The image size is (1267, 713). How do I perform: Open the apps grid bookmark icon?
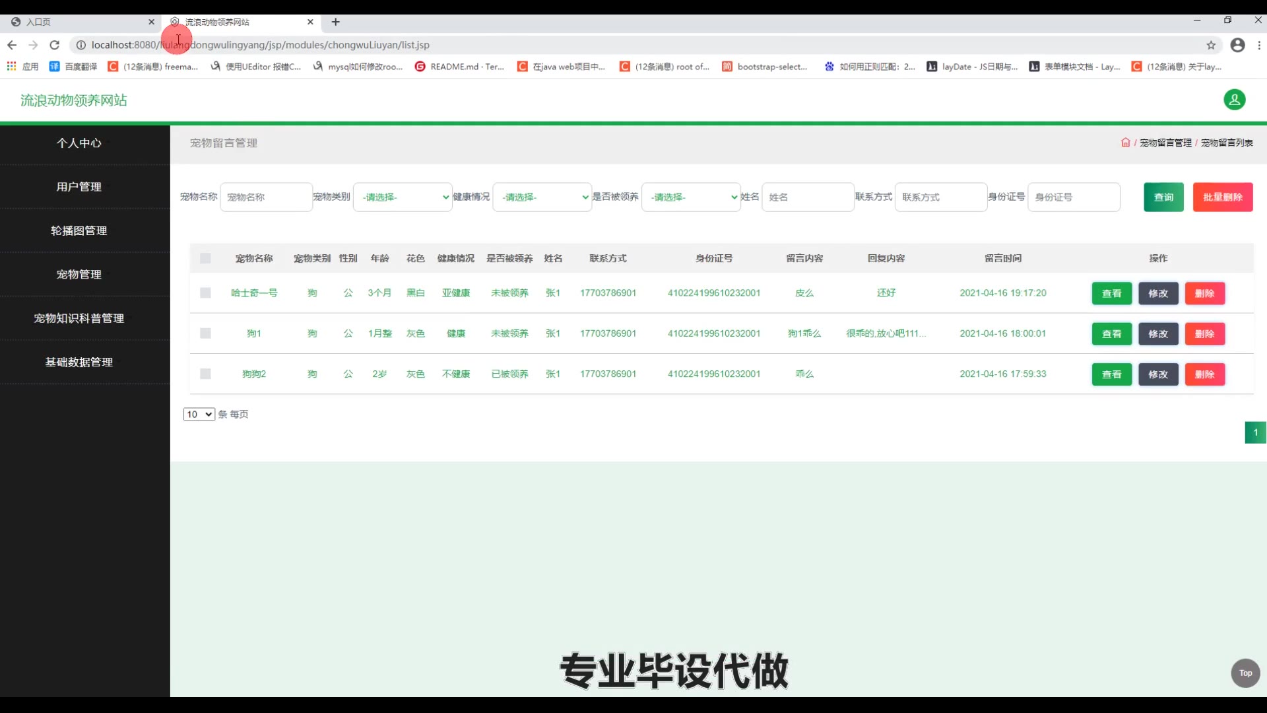[11, 66]
